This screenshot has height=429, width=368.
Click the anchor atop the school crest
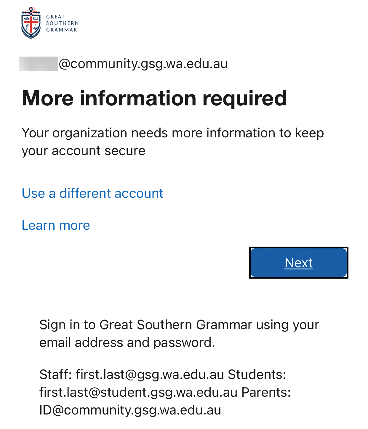pos(31,10)
